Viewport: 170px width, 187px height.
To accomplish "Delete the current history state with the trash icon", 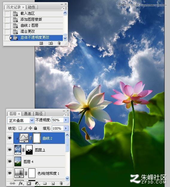I will 59,43.
